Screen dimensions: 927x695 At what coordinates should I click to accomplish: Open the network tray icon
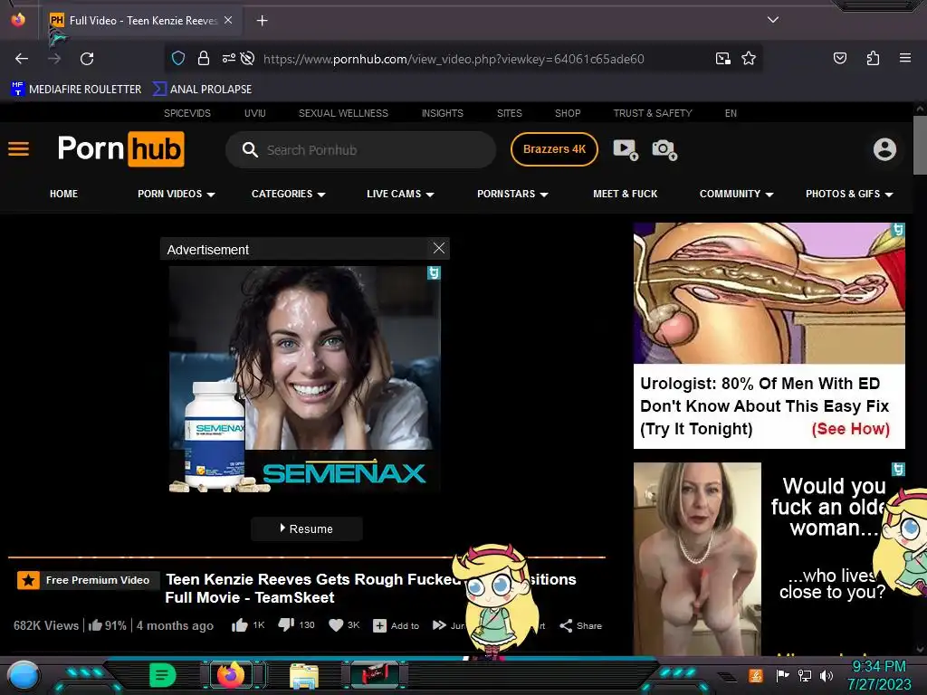pyautogui.click(x=805, y=675)
